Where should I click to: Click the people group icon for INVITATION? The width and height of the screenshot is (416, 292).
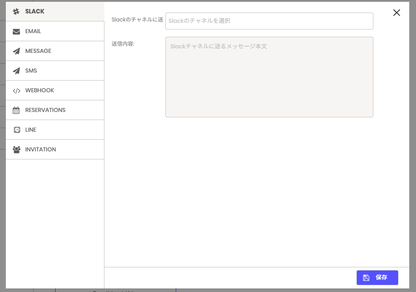(17, 150)
